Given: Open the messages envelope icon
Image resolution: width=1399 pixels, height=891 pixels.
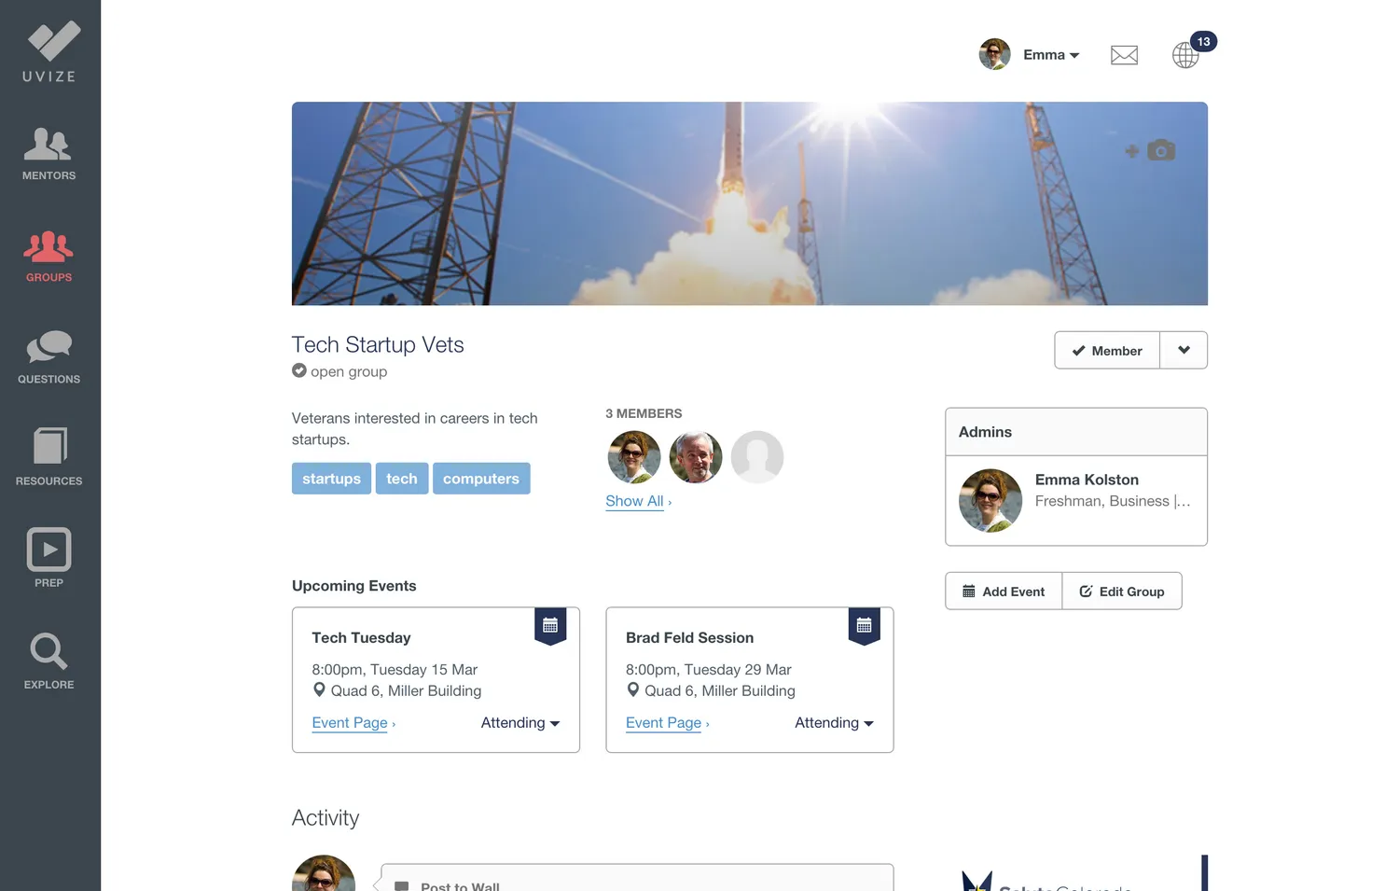Looking at the screenshot, I should point(1124,55).
